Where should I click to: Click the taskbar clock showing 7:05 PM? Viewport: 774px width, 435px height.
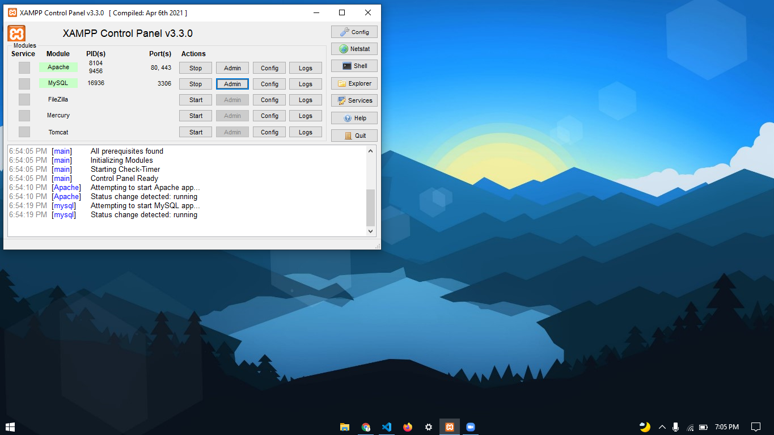pyautogui.click(x=727, y=427)
